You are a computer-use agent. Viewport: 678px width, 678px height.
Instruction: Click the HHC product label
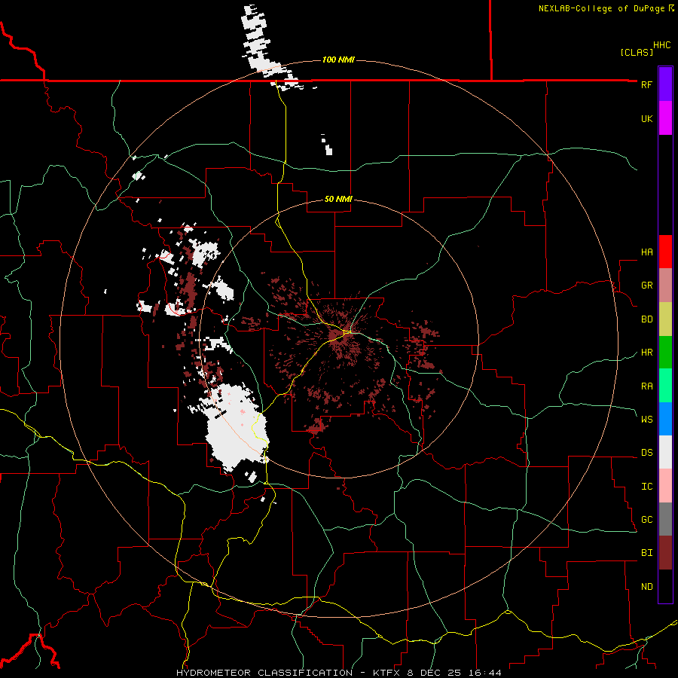click(x=662, y=45)
